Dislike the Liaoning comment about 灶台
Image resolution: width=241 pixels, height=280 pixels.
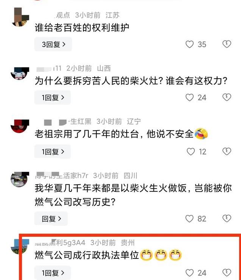[x=227, y=151]
